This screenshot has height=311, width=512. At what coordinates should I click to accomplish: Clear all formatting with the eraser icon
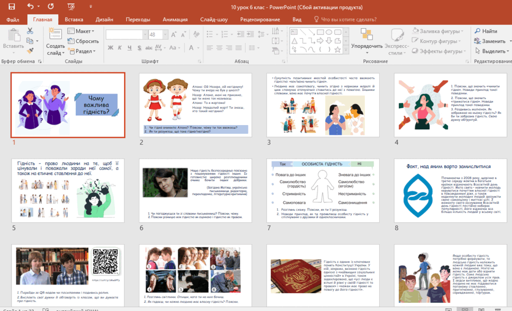coord(196,34)
